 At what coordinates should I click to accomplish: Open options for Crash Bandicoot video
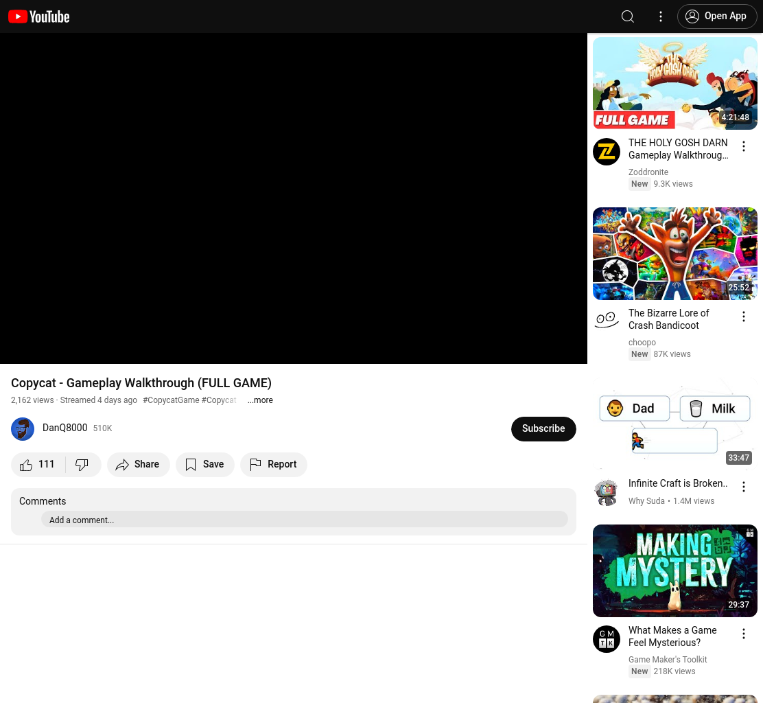(x=744, y=316)
